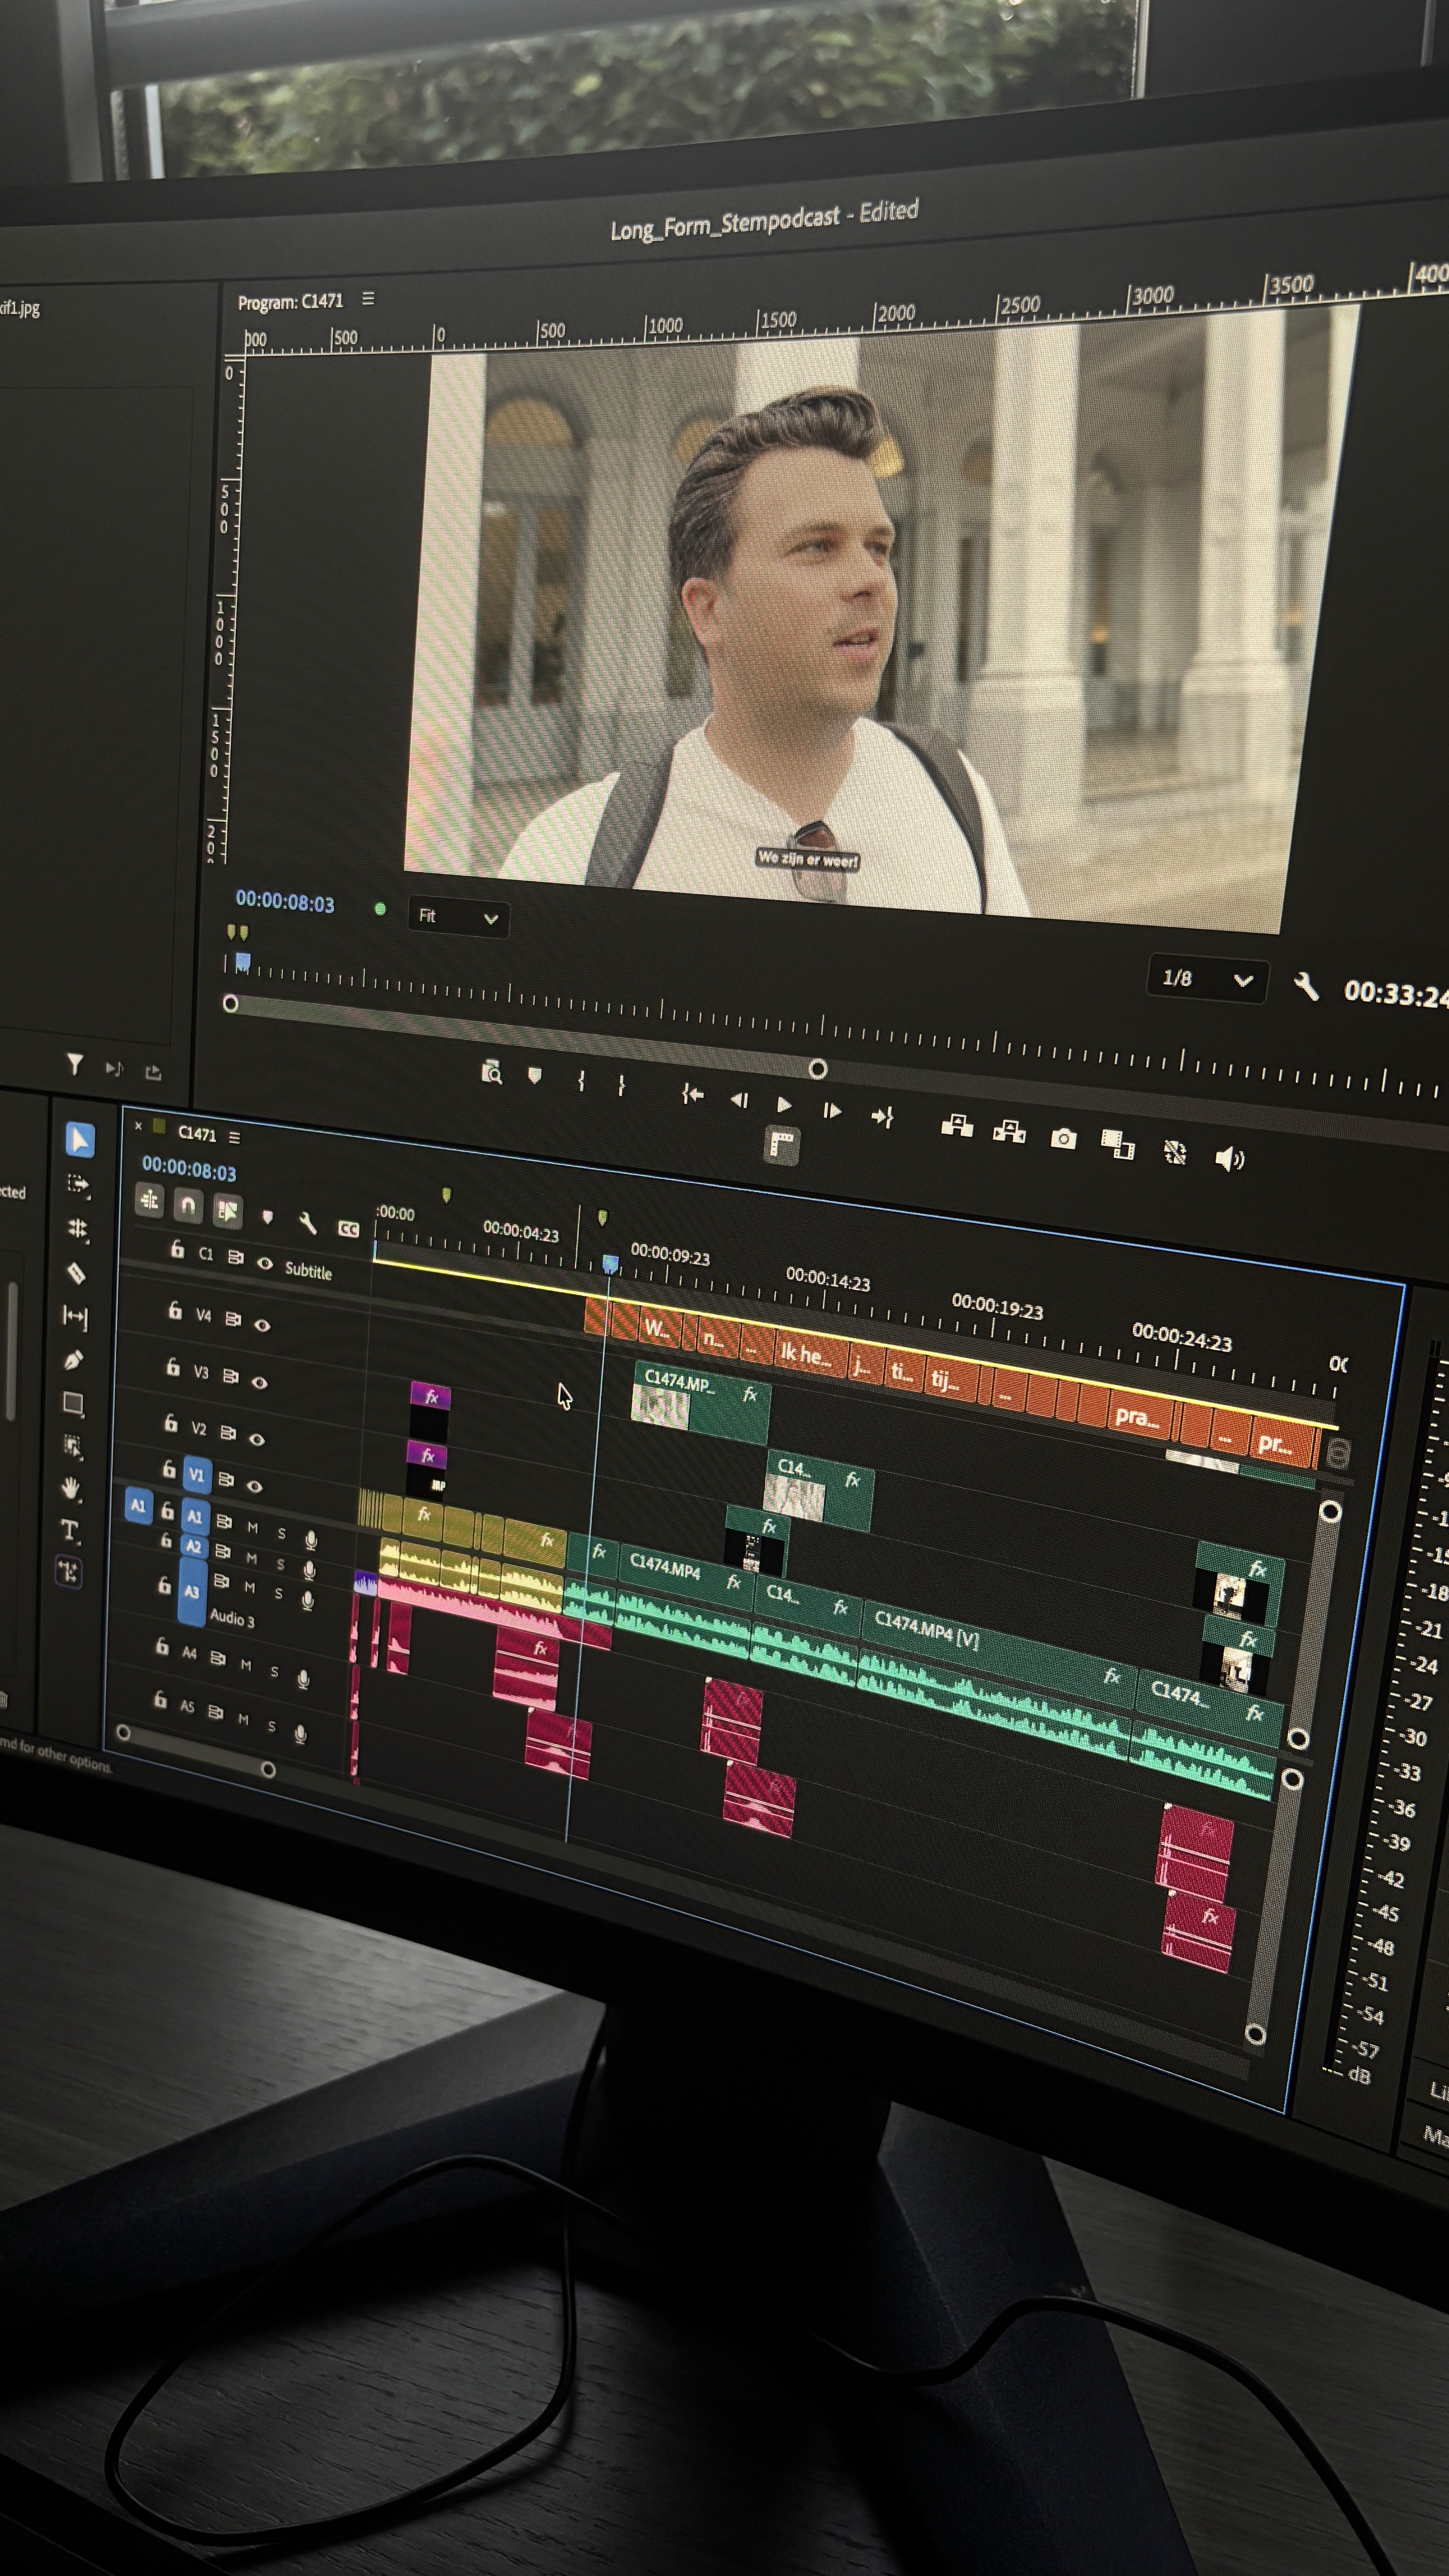The image size is (1449, 2576).
Task: Toggle sync lock on track V2
Action: (x=228, y=1433)
